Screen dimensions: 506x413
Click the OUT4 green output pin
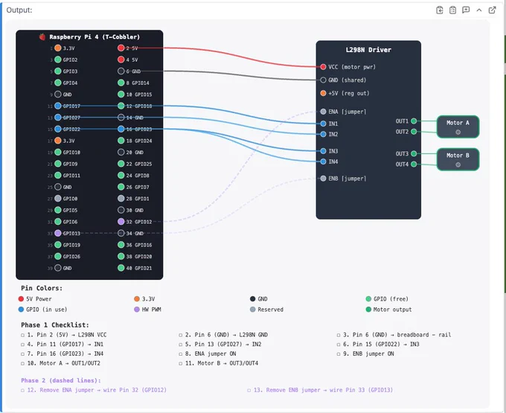414,164
